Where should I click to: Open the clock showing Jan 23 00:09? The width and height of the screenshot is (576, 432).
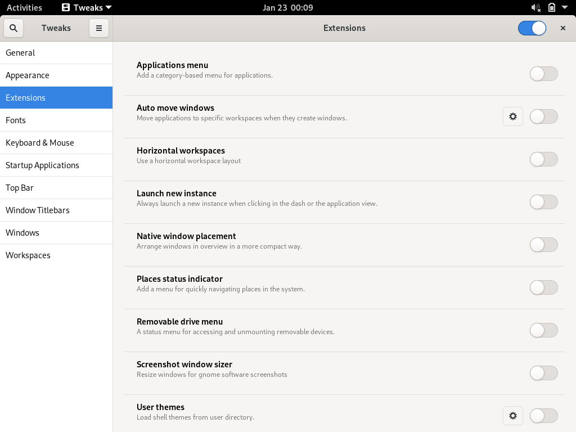coord(287,8)
